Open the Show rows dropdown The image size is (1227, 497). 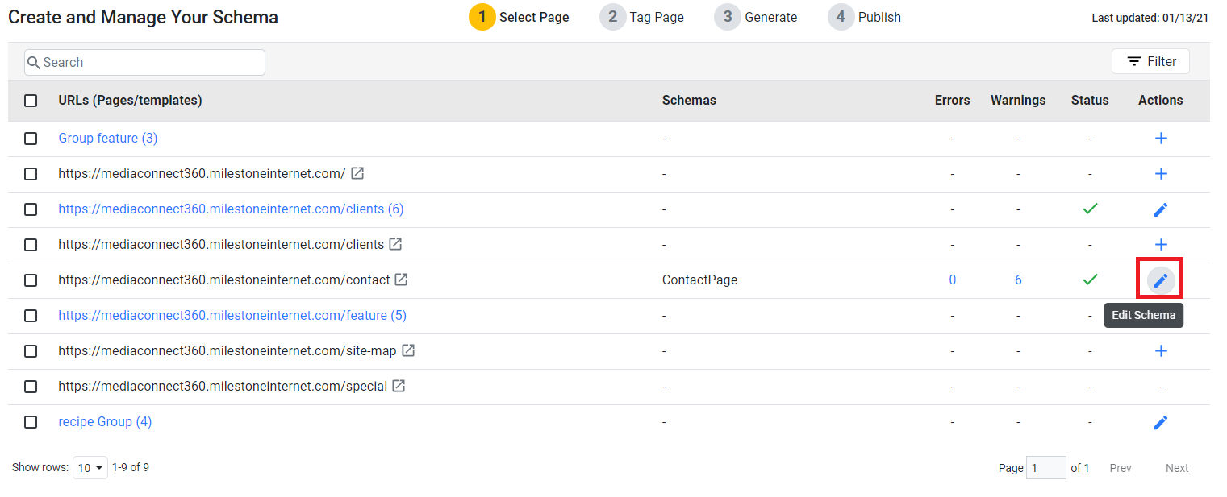(x=90, y=467)
